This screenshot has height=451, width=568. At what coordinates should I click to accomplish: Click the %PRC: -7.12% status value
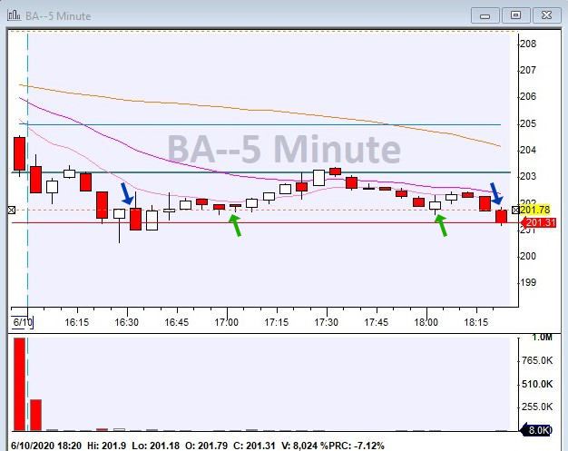pos(351,446)
